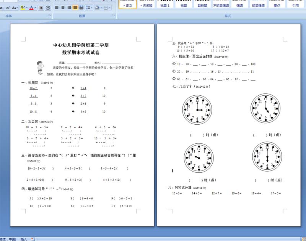Apply subscript formatting
Viewport: 306px width, 241px height.
pos(2,8)
